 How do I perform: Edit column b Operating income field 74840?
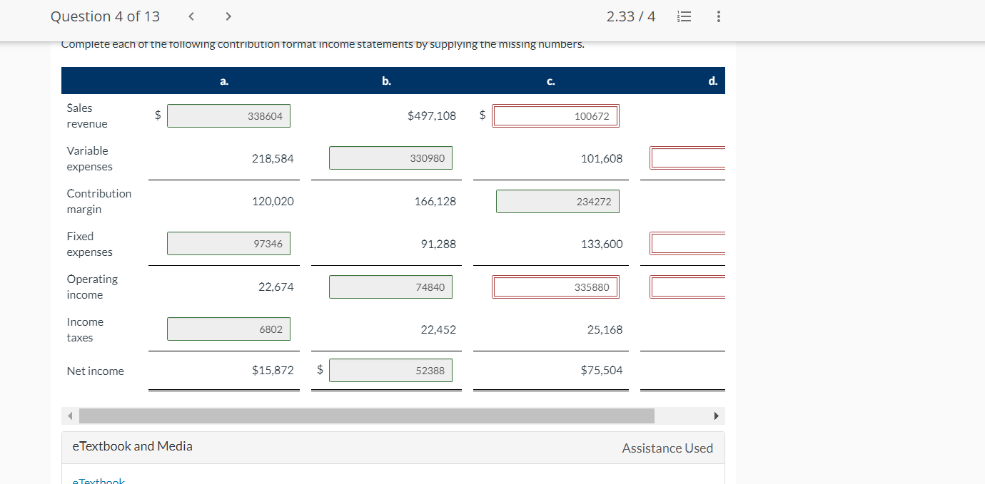(390, 287)
